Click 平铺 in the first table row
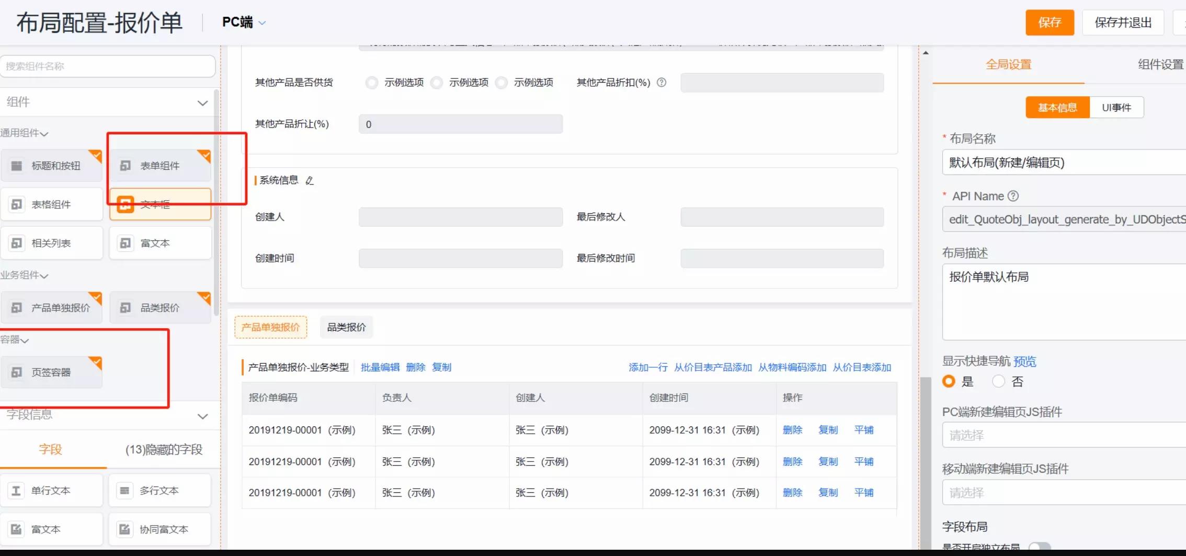The width and height of the screenshot is (1186, 556). pos(864,430)
